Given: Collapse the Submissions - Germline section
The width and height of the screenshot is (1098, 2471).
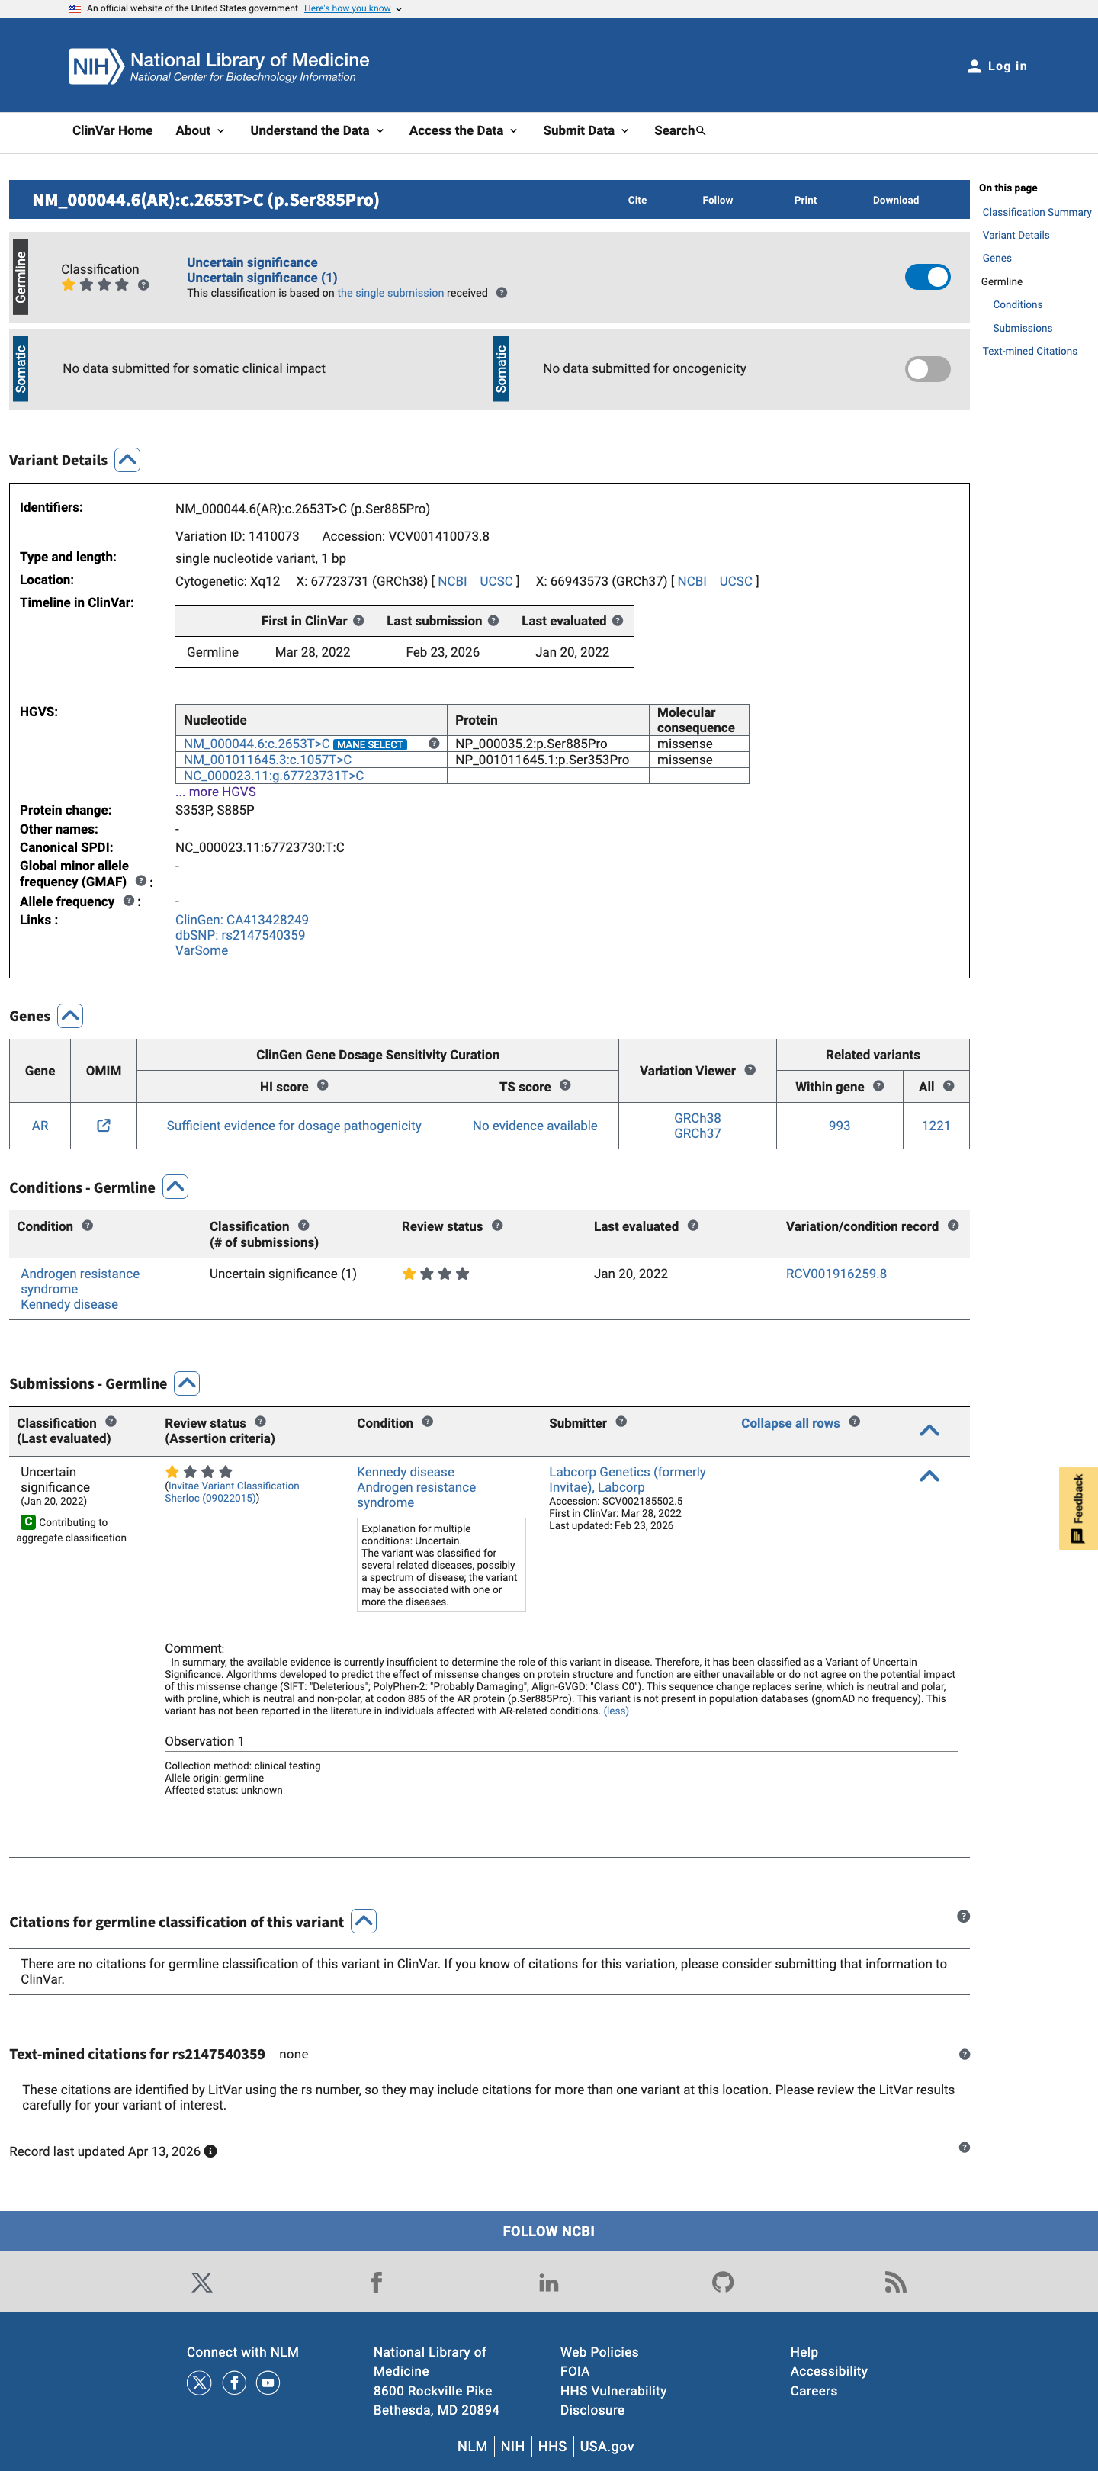Looking at the screenshot, I should click(187, 1383).
